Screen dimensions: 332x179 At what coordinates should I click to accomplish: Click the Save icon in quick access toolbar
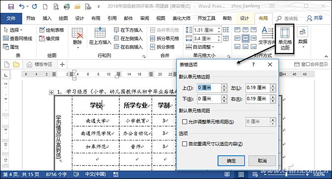pos(11,6)
